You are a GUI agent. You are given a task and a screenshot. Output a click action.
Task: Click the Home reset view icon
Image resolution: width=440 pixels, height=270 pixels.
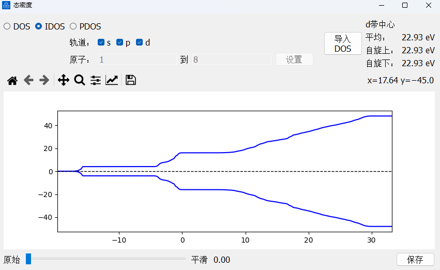[x=12, y=80]
